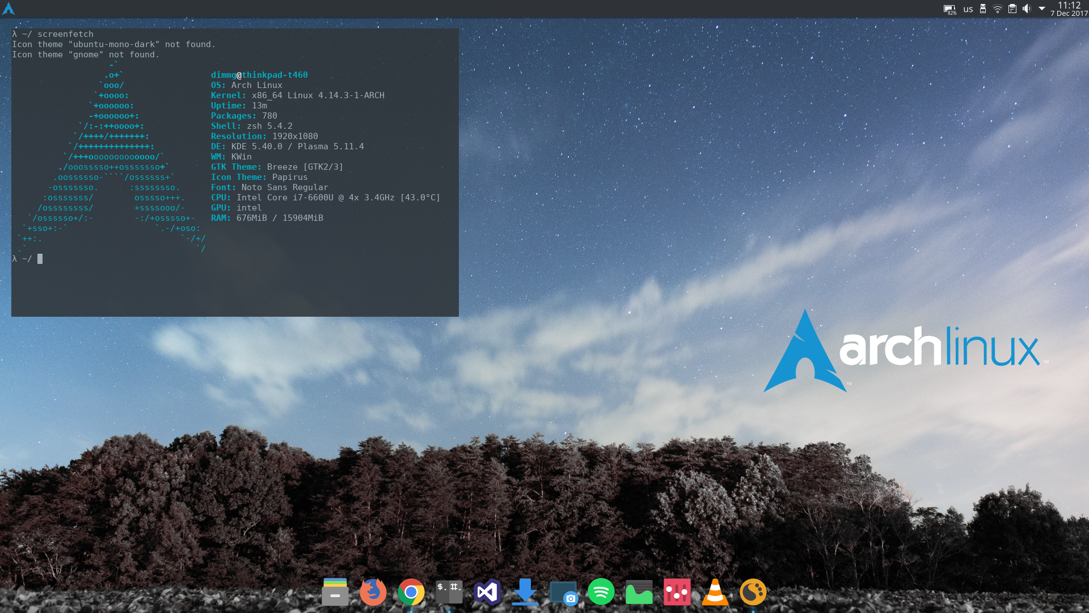Switch keyboard layout by clicking 'us'
1089x613 pixels.
click(968, 9)
